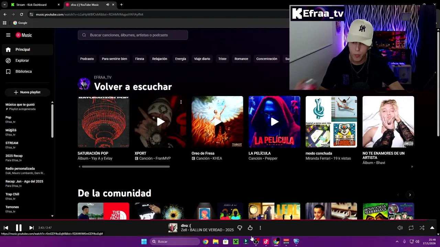The width and height of the screenshot is (440, 247).
Task: Open the browser apps grid icon
Action: [x=4, y=23]
